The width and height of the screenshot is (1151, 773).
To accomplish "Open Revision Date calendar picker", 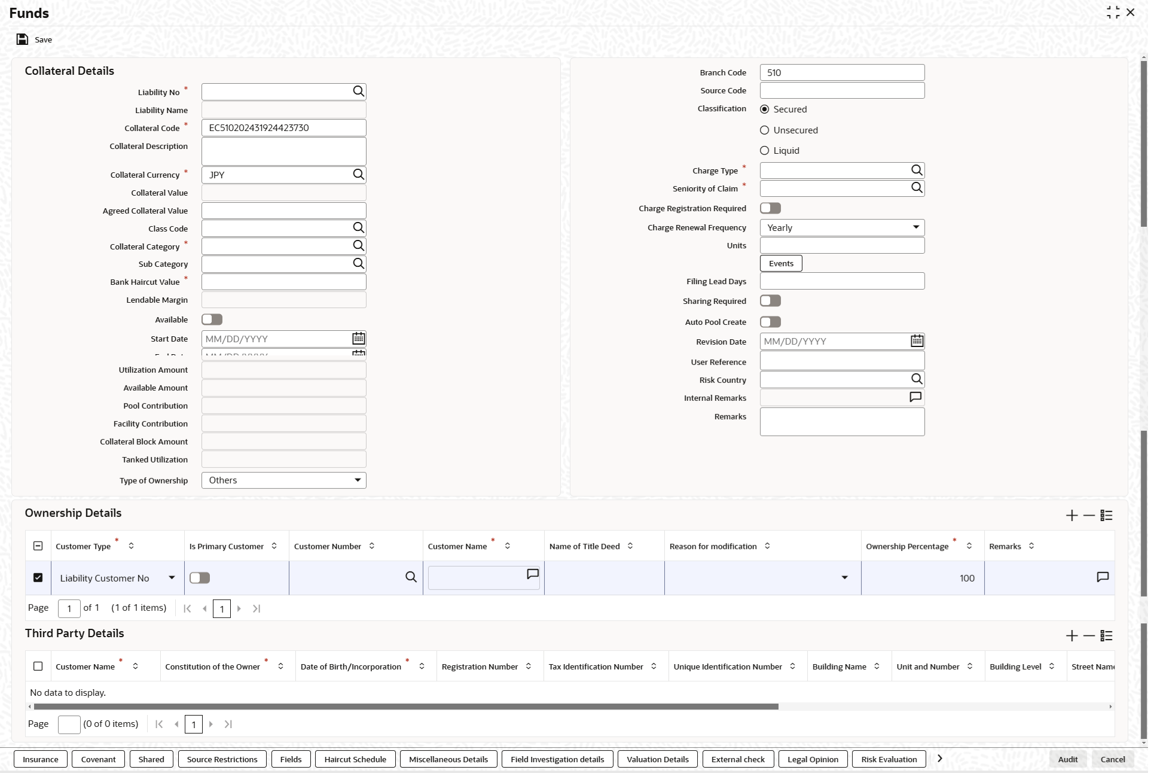I will pyautogui.click(x=917, y=342).
